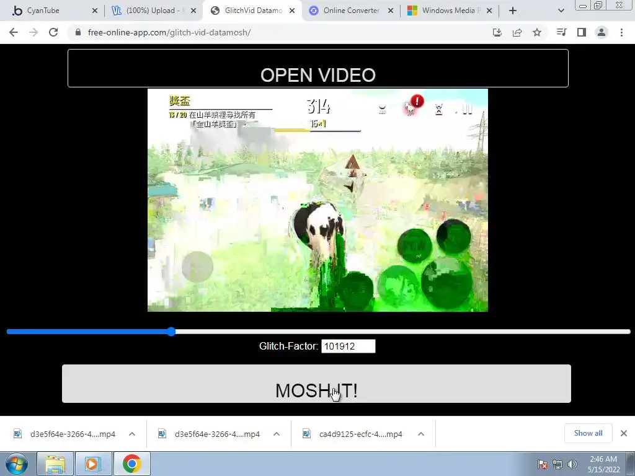The height and width of the screenshot is (476, 635).
Task: Click the OPEN VIDEO button
Action: [x=318, y=68]
